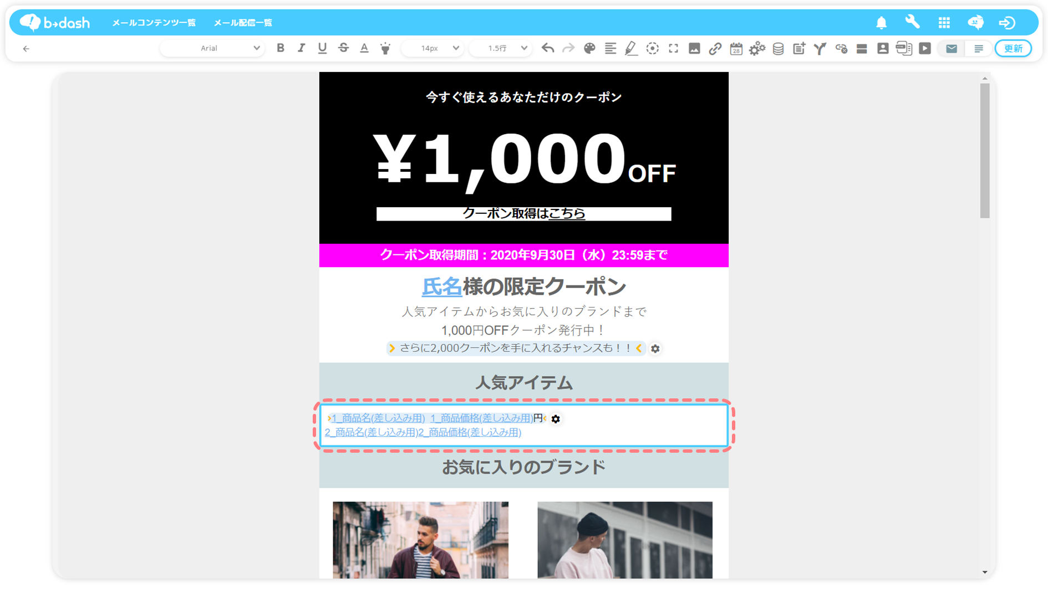The height and width of the screenshot is (589, 1048).
Task: Click the man in striped shirt photo
Action: (420, 540)
